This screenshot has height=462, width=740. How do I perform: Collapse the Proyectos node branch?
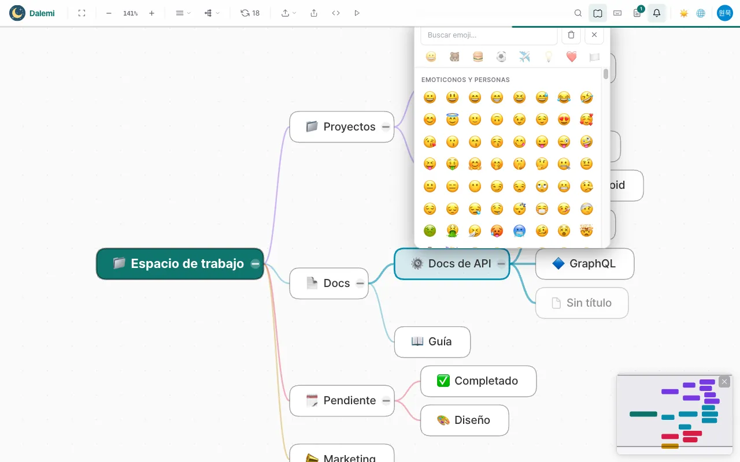[386, 127]
